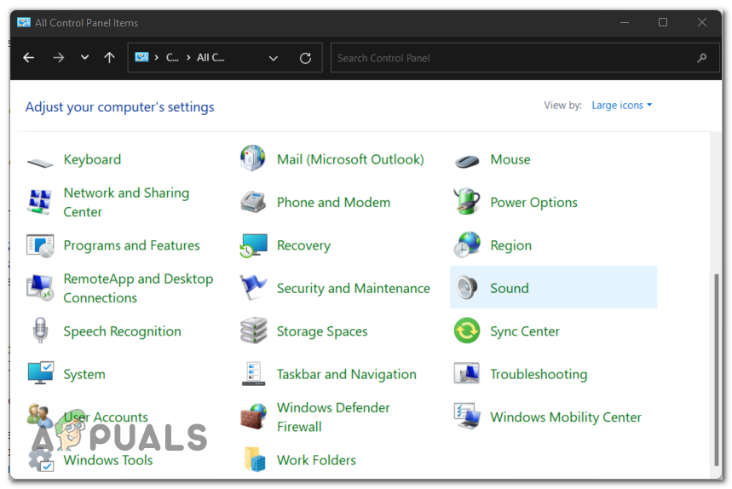
Task: Open the Region link text
Action: tap(510, 245)
